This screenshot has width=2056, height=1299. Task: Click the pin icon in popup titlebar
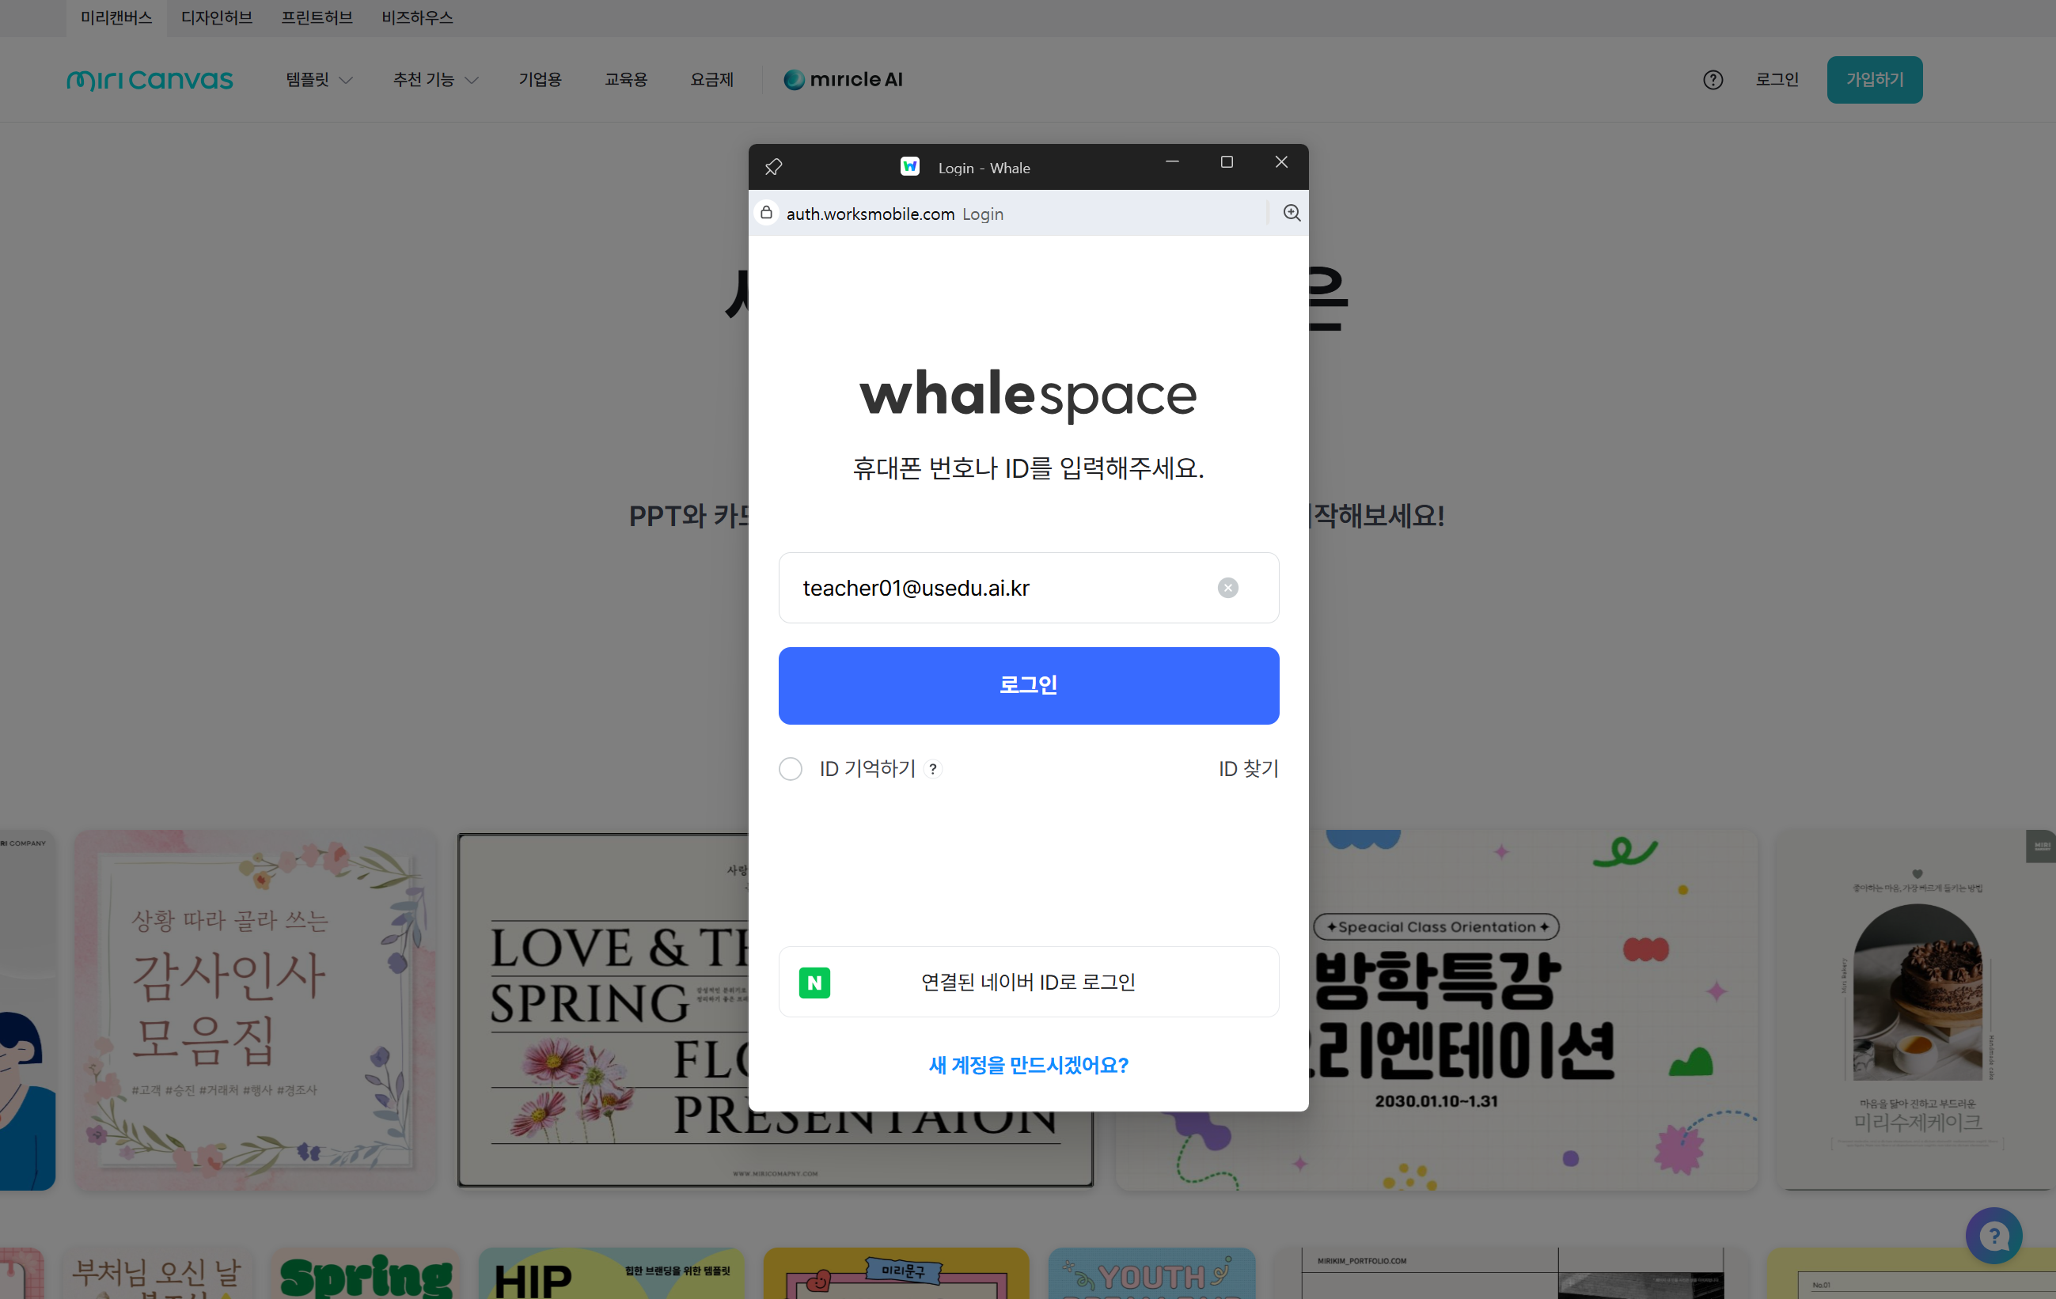point(773,167)
